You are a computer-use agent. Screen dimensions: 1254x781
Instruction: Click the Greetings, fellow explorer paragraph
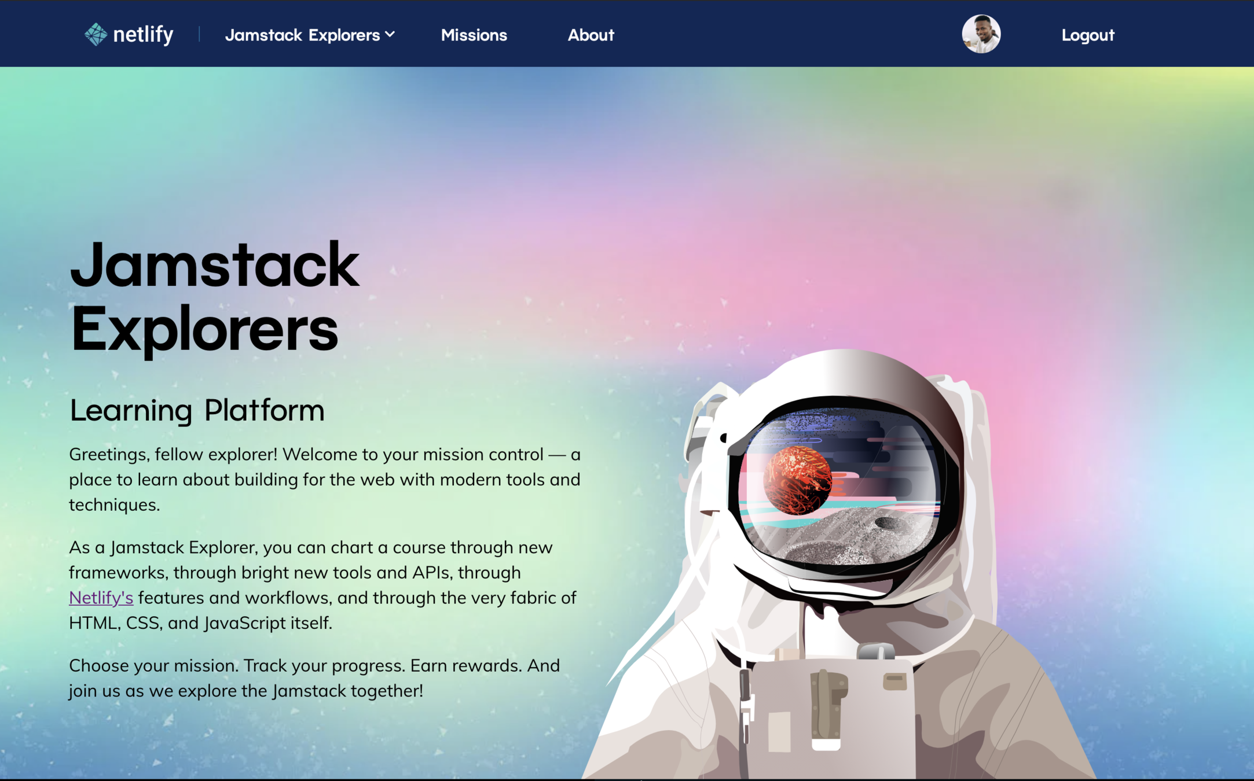[x=325, y=480]
